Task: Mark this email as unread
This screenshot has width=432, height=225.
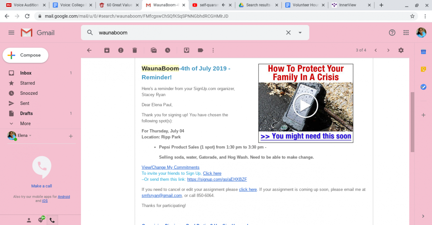Action: coord(154,50)
